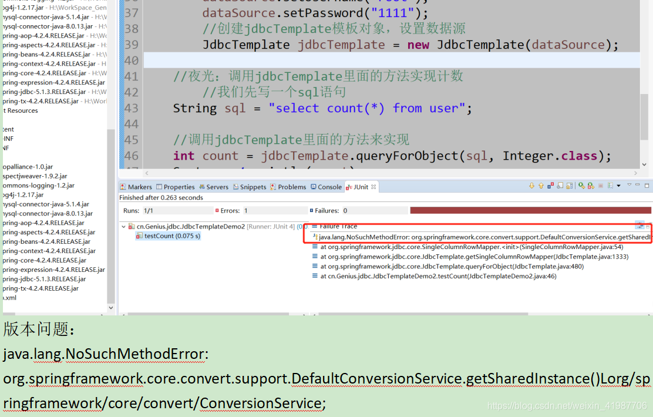The image size is (653, 417).
Task: Collapse the JdbcTemplateDemo2 test node
Action: tap(123, 226)
